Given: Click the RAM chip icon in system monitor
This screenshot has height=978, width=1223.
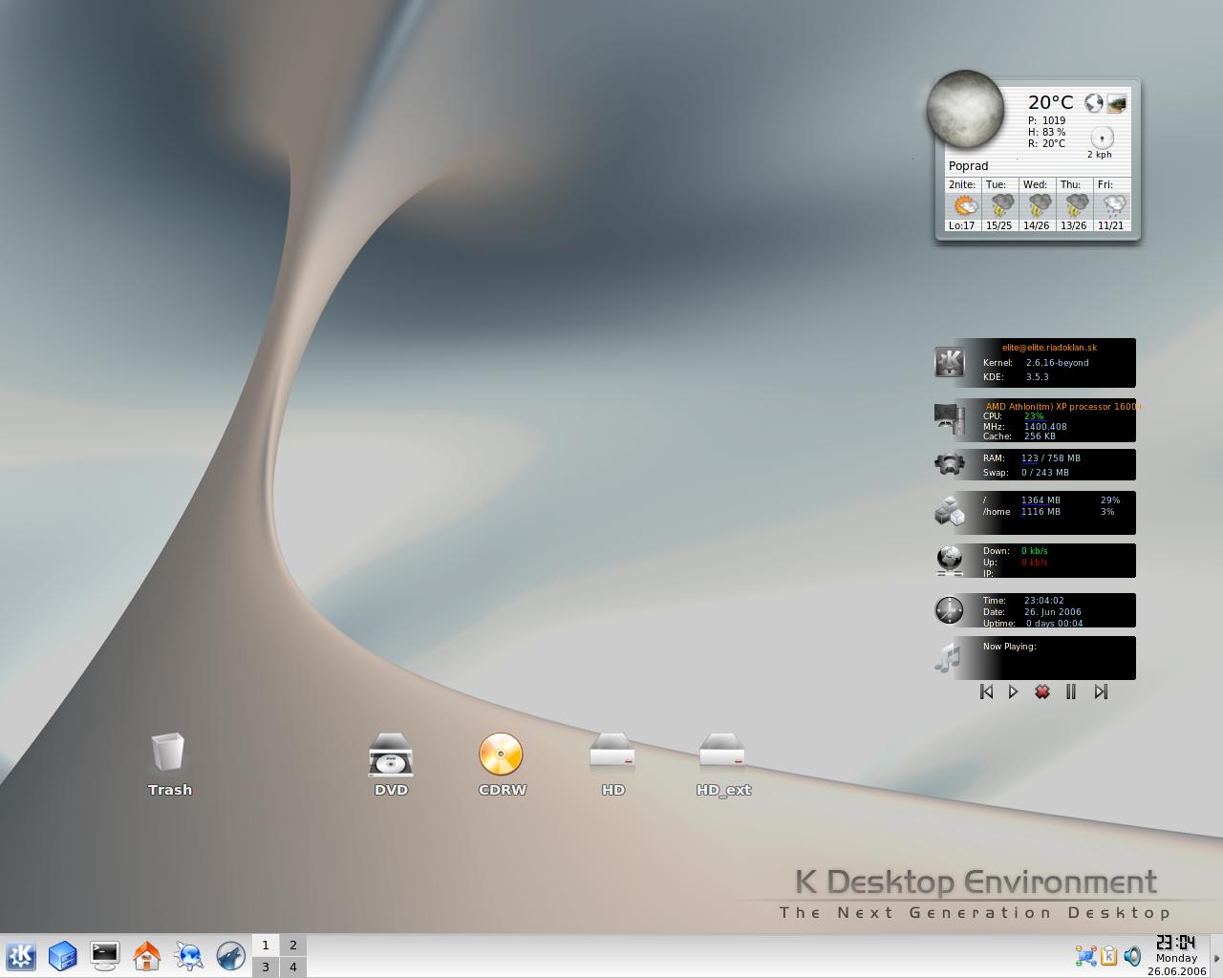Looking at the screenshot, I should 949,464.
